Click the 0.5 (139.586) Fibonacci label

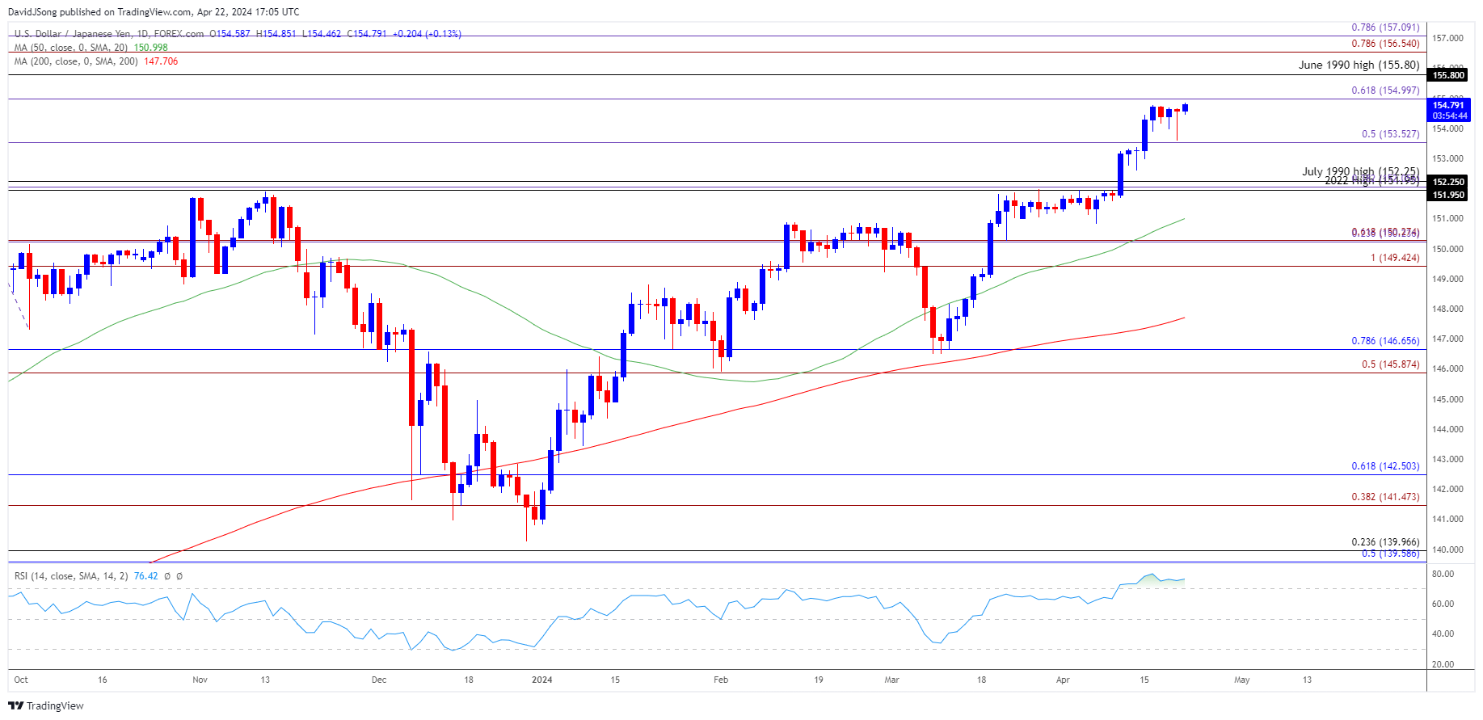1390,554
